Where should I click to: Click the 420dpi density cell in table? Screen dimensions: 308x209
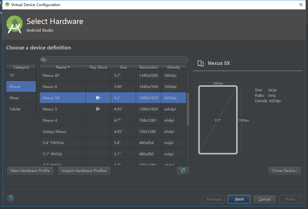(x=174, y=98)
